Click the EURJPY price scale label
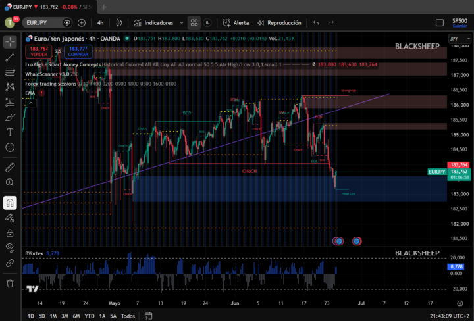This screenshot has height=321, width=474. [437, 172]
